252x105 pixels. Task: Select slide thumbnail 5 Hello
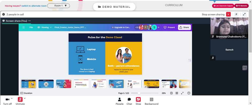(99, 84)
